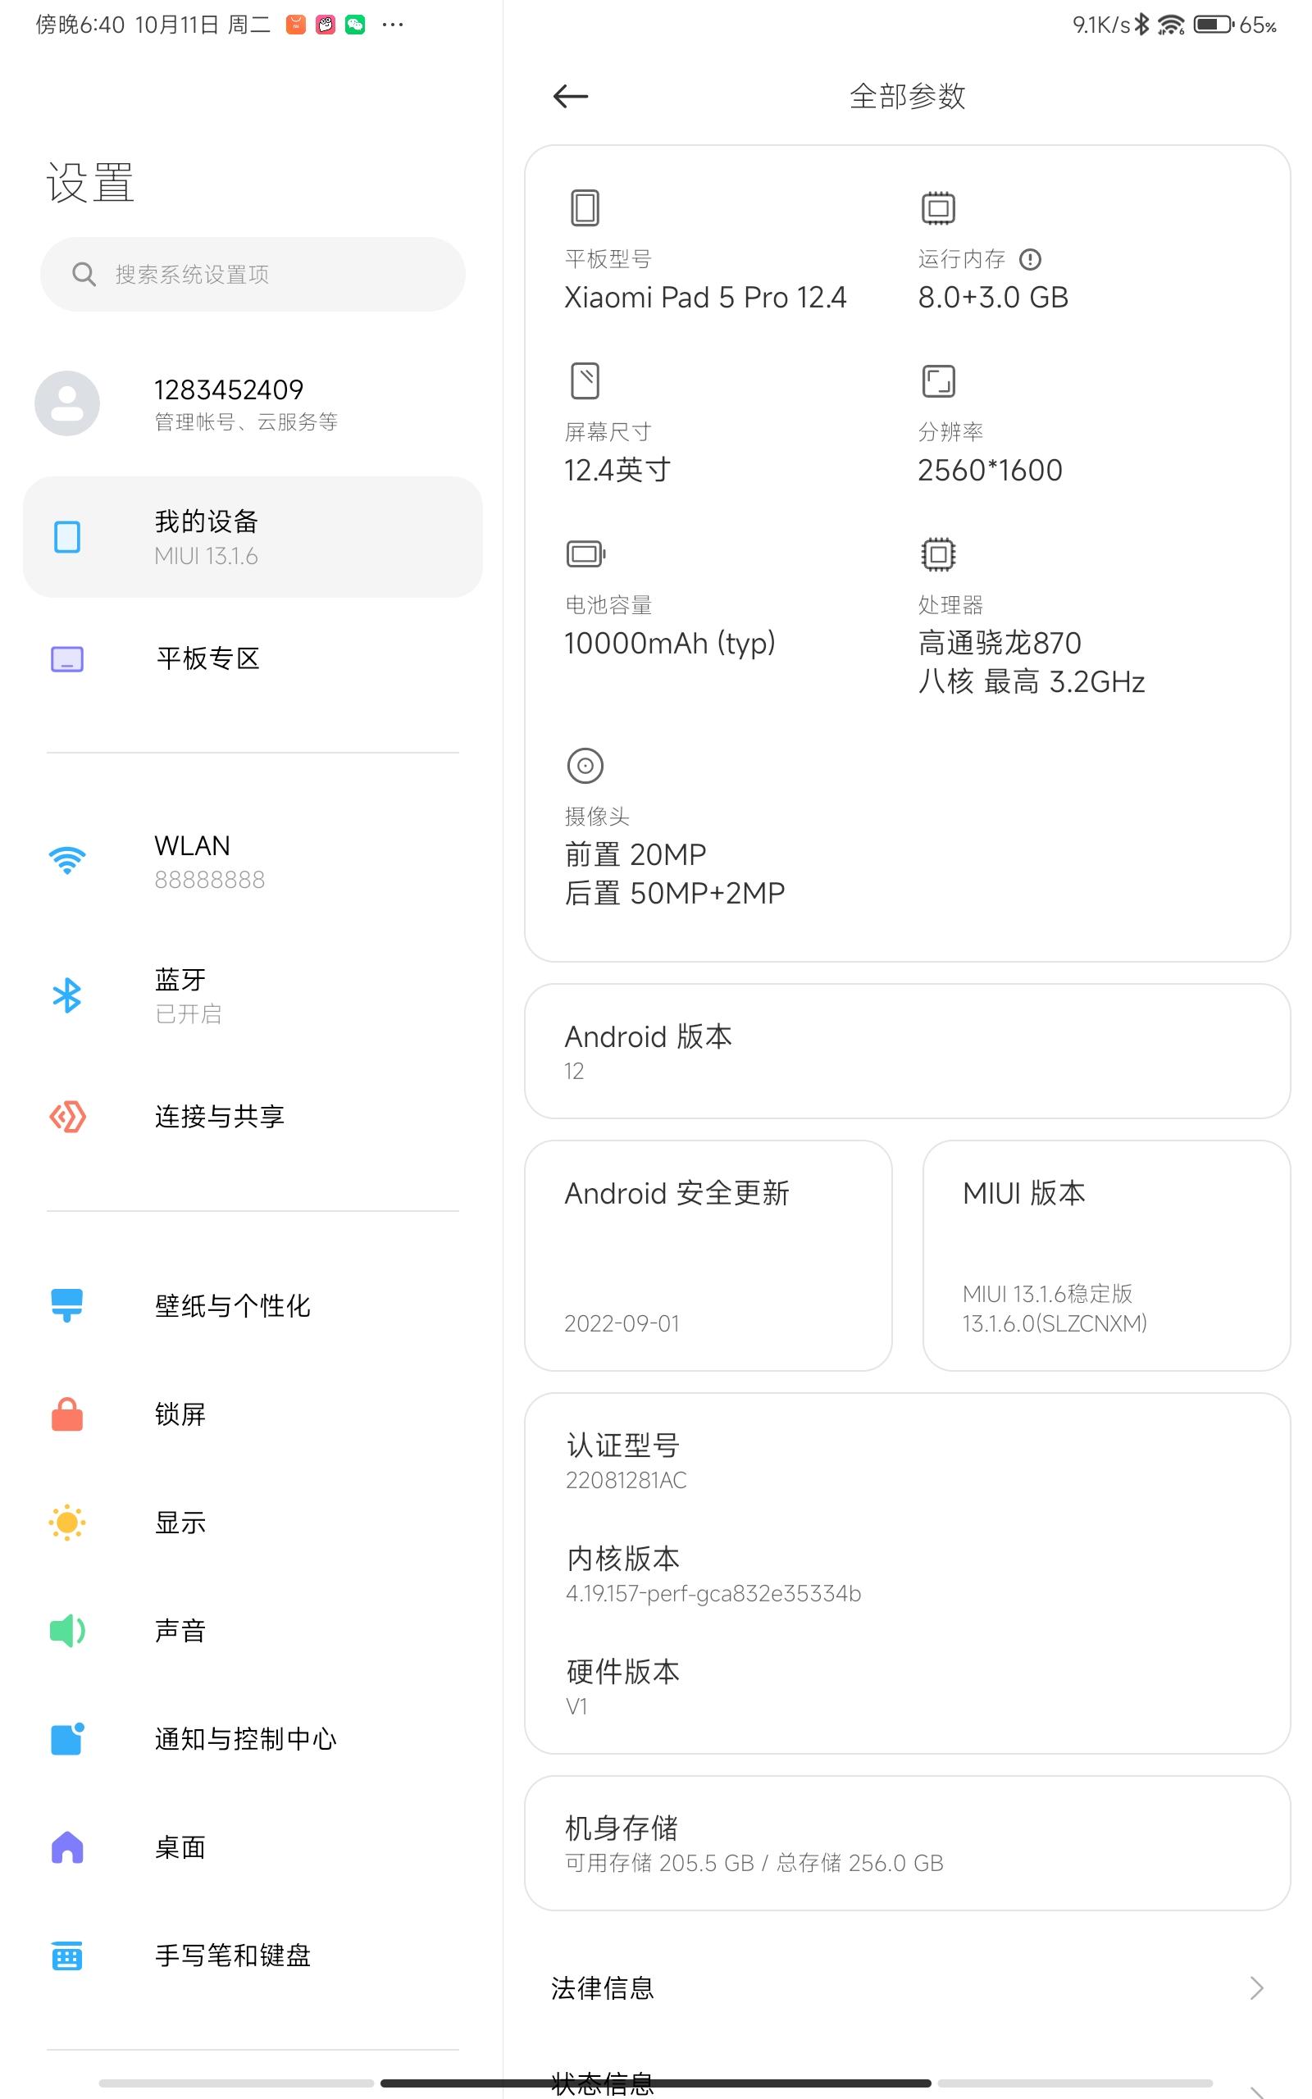Tap the back arrow beside 全部参数

[570, 96]
